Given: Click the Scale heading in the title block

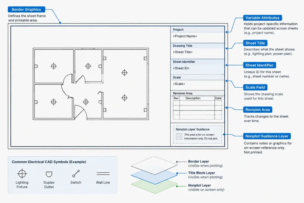Looking at the screenshot, I should click(x=177, y=77).
